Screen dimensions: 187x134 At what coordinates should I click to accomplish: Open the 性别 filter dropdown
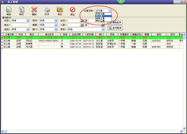pyautogui.click(x=28, y=29)
